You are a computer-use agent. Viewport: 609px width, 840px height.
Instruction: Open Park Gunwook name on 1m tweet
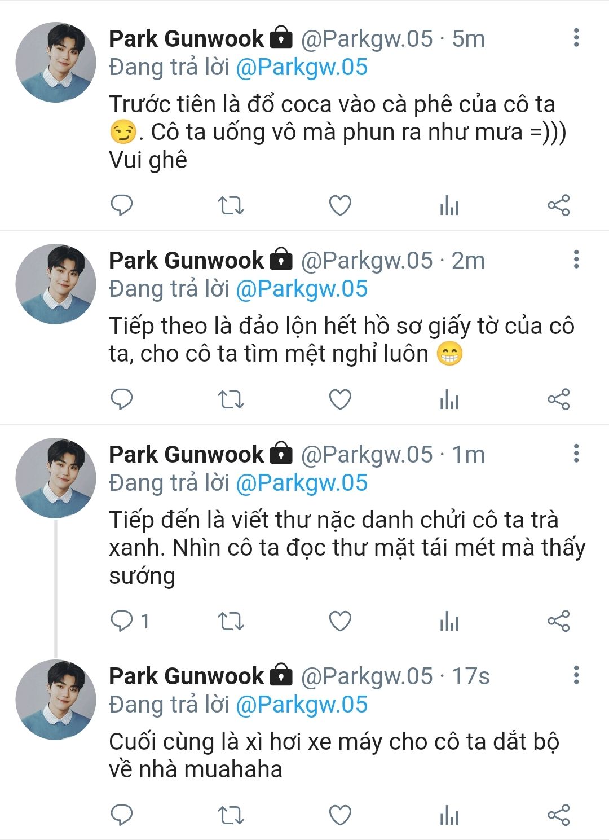point(186,454)
